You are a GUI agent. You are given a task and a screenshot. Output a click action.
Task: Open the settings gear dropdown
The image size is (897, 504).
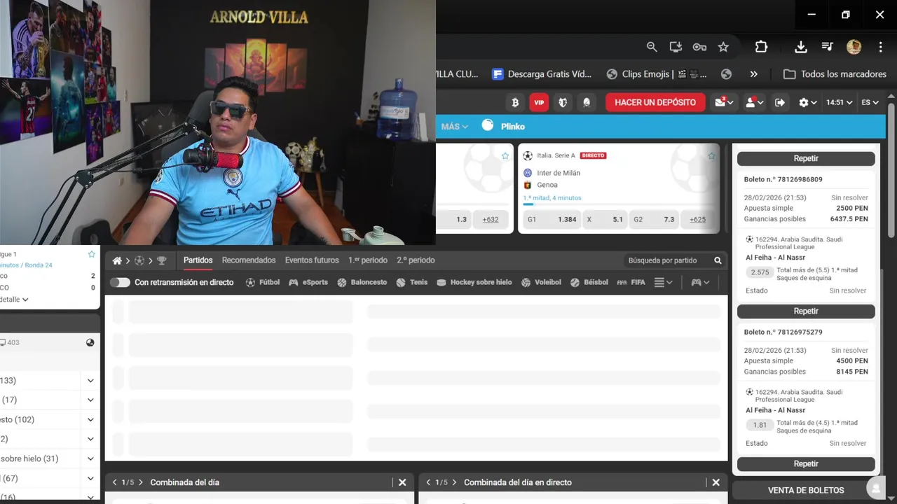click(x=807, y=102)
